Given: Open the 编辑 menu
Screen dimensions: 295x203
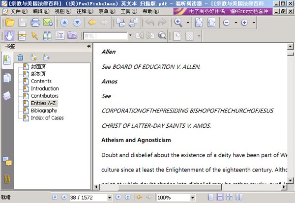Looking at the screenshot, I should pyautogui.click(x=41, y=11).
